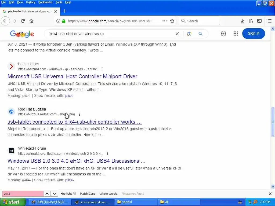Click the Win-Raid Forum favicon

tap(11, 151)
